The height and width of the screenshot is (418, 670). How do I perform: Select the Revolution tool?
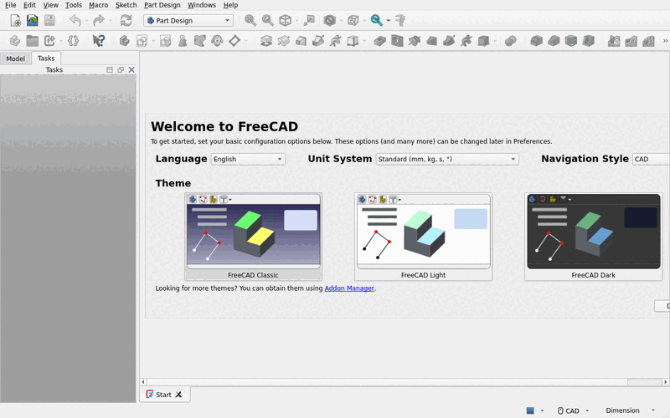coord(284,40)
